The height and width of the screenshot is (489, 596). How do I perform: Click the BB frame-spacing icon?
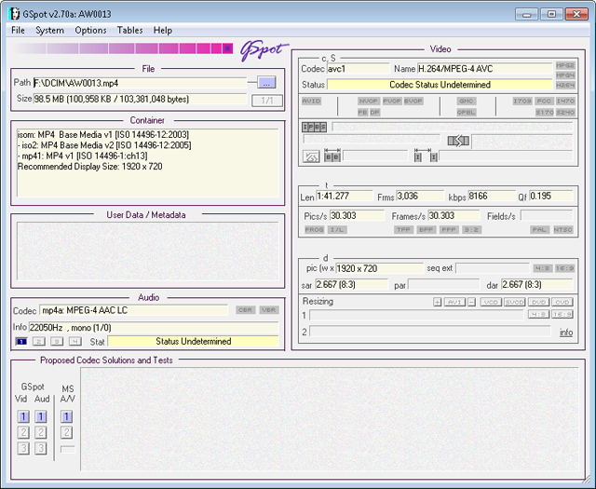332,156
